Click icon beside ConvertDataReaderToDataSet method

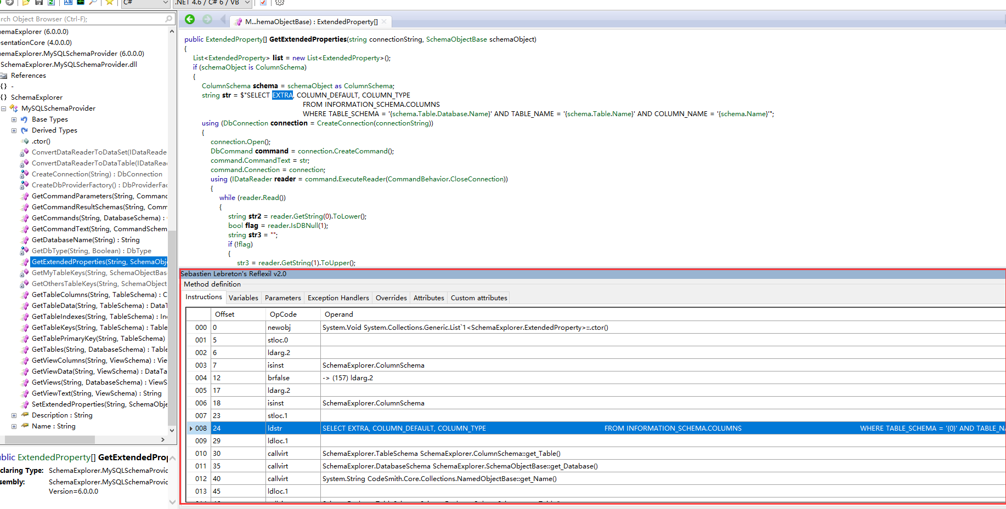tap(24, 152)
